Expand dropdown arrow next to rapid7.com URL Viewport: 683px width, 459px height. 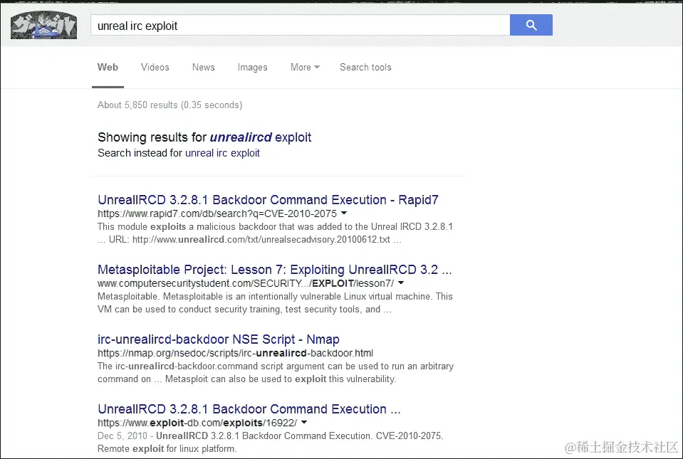tap(344, 213)
